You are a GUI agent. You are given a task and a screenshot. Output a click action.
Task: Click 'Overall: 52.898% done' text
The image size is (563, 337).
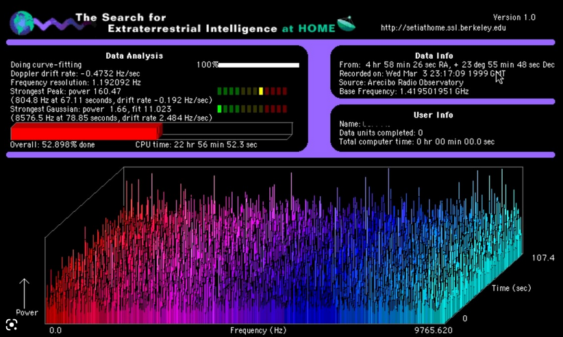pyautogui.click(x=53, y=144)
